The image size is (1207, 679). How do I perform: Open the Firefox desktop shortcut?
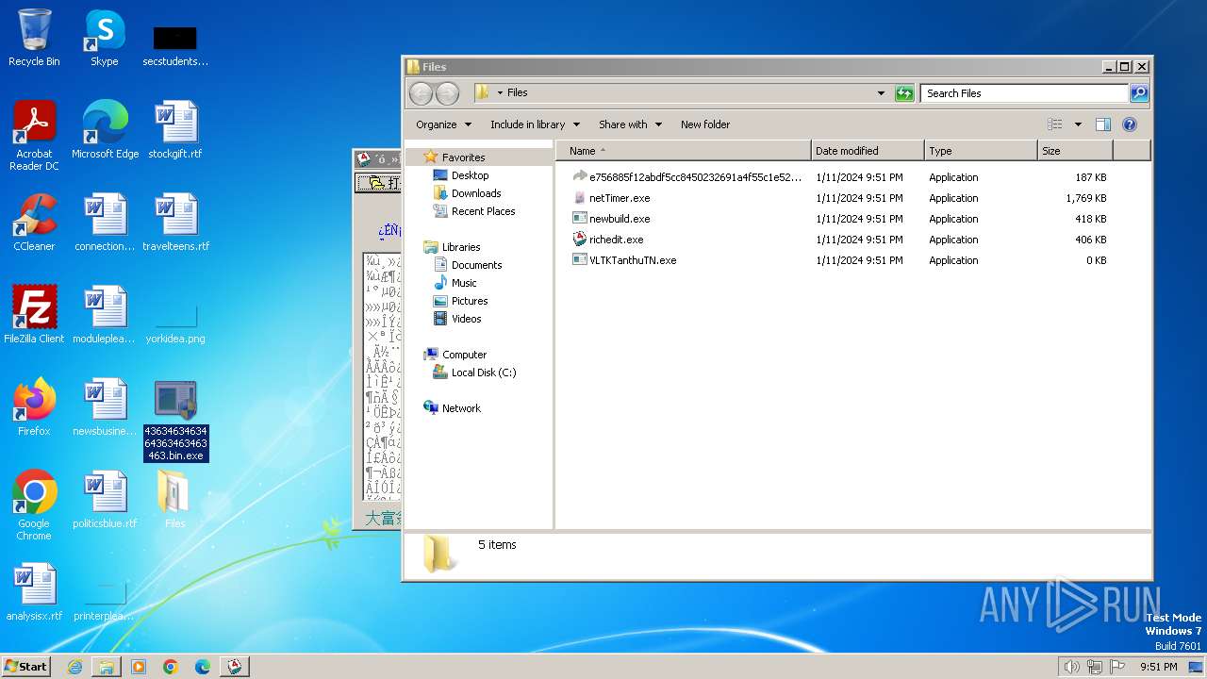(34, 406)
